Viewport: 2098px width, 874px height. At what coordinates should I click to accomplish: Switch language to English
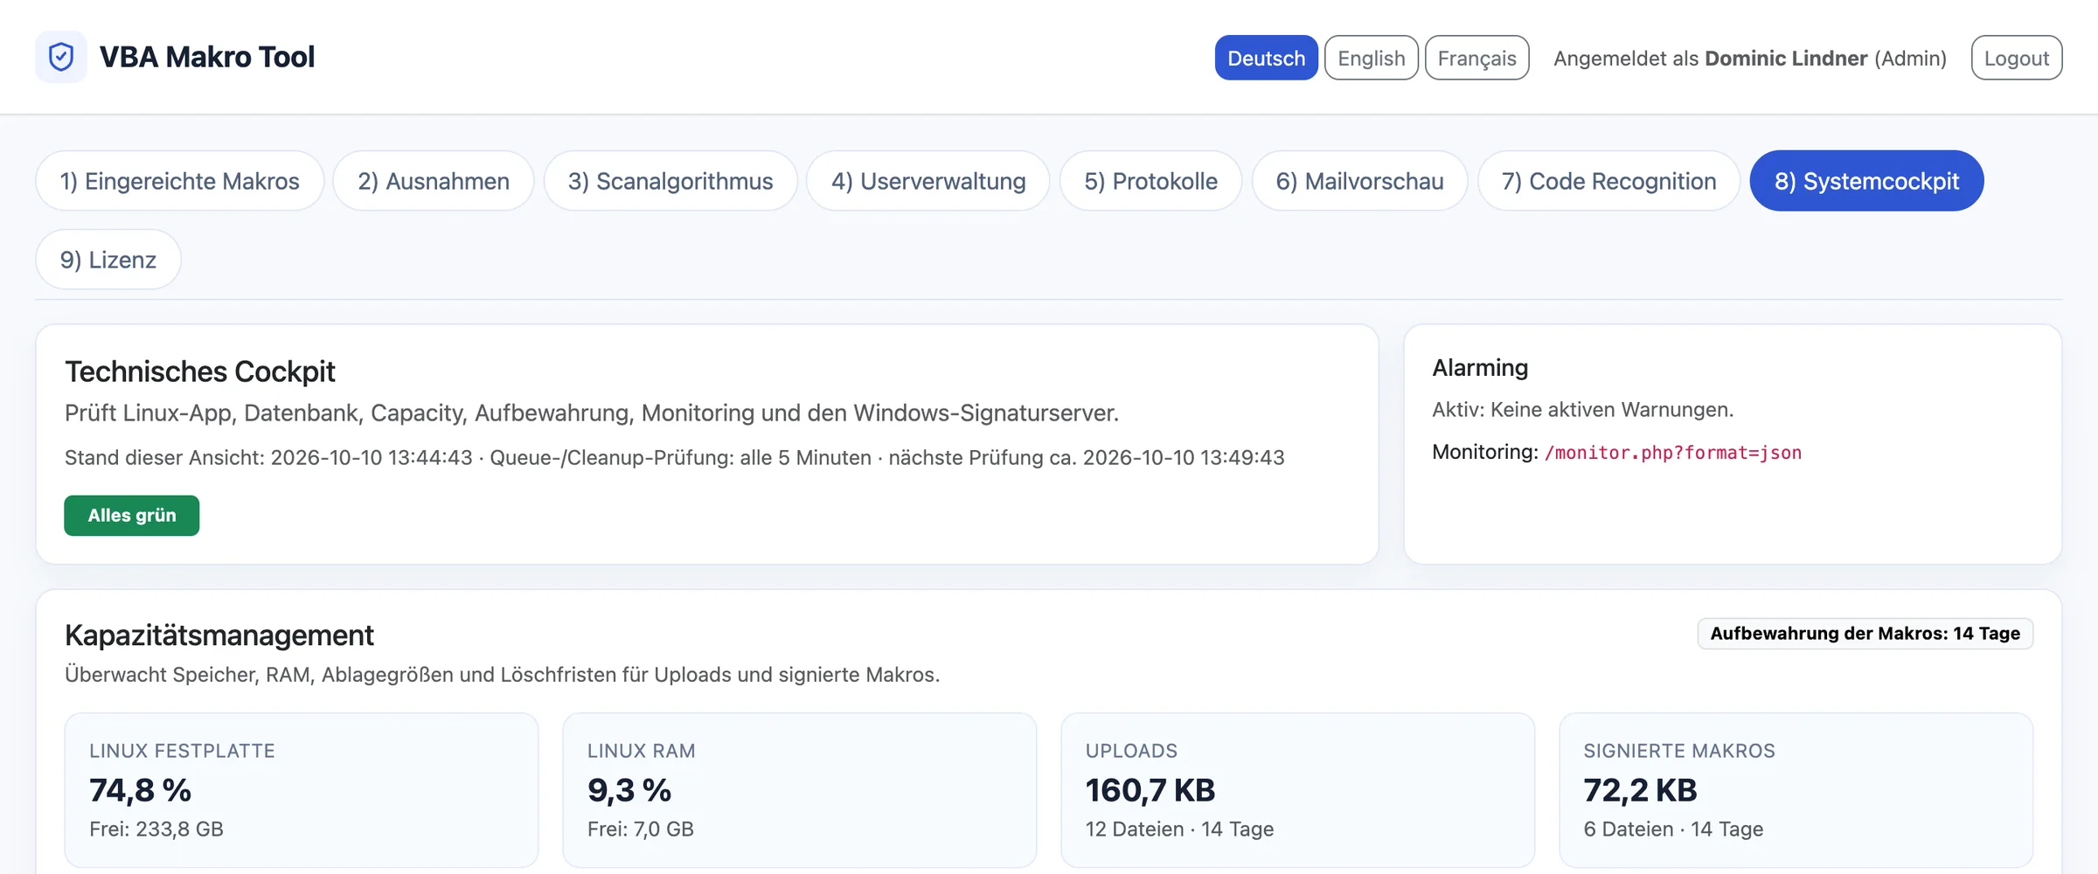[x=1371, y=58]
